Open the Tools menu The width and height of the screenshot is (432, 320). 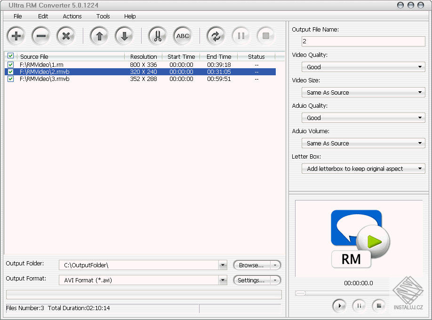[x=103, y=16]
